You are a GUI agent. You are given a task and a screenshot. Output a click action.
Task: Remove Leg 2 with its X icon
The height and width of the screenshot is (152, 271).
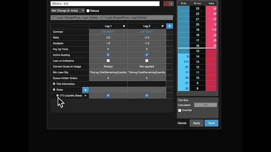click(x=163, y=26)
